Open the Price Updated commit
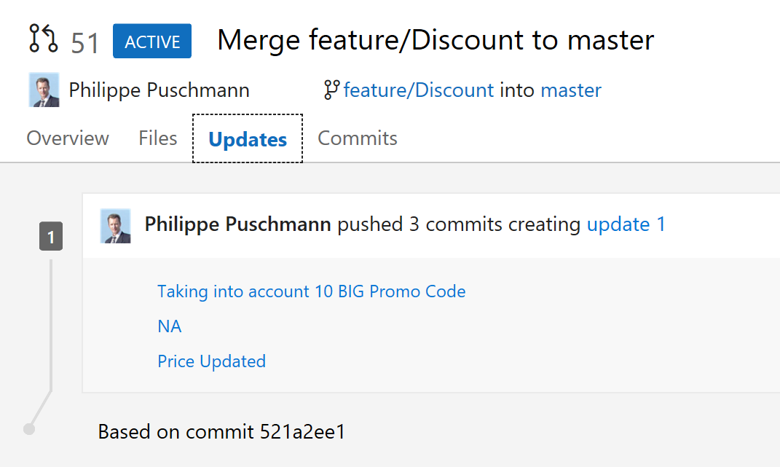 211,361
